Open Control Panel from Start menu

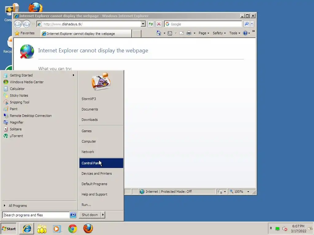pos(101,163)
